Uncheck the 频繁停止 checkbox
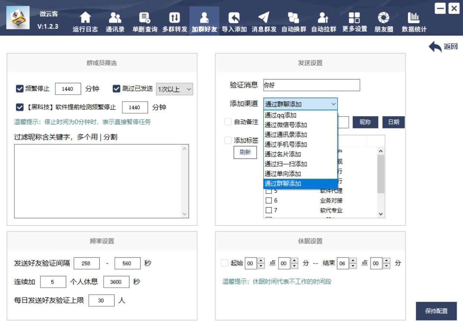The image size is (463, 336). tap(20, 89)
